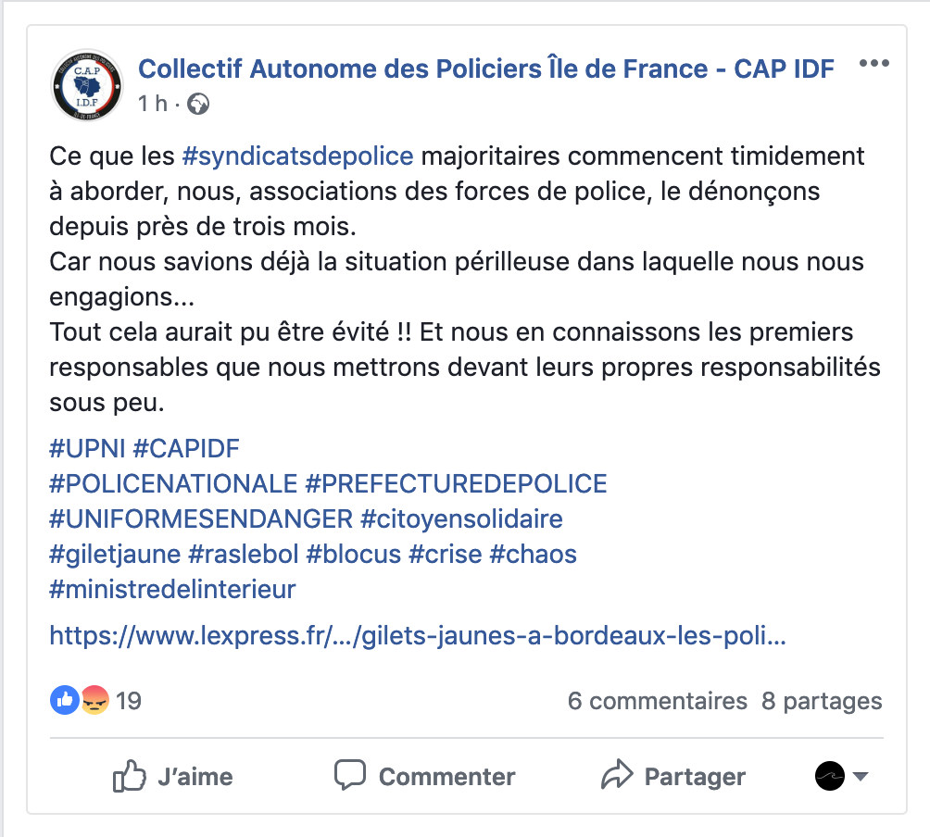Open the #UNIFORMESENDANGER hashtag
The image size is (930, 837).
[x=201, y=519]
